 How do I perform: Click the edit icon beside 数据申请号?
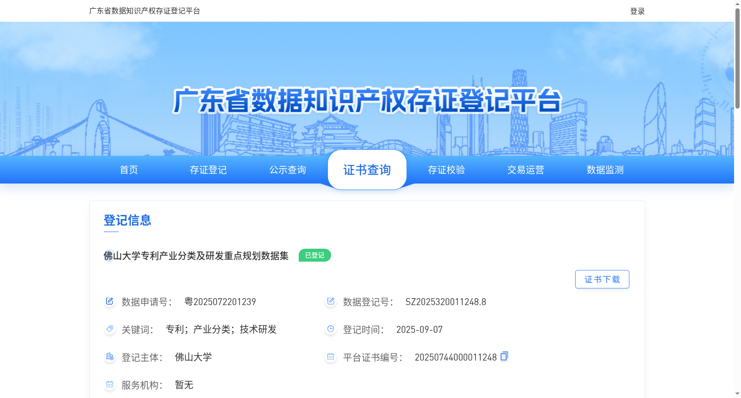109,301
